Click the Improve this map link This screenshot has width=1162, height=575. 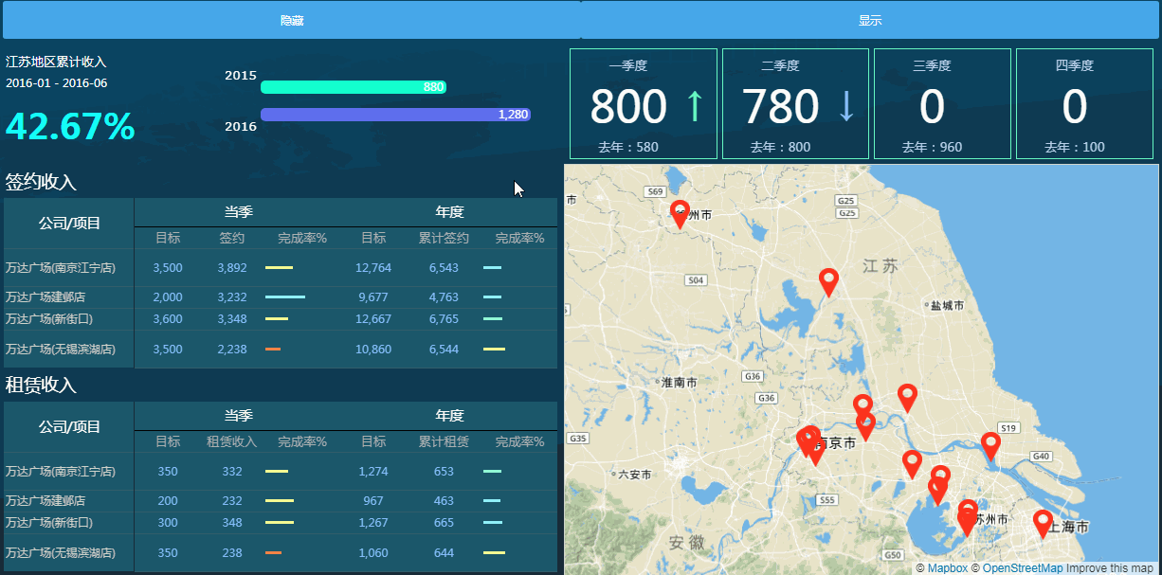click(1109, 568)
